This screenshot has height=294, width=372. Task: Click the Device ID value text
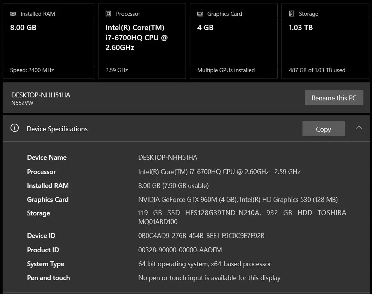(201, 236)
